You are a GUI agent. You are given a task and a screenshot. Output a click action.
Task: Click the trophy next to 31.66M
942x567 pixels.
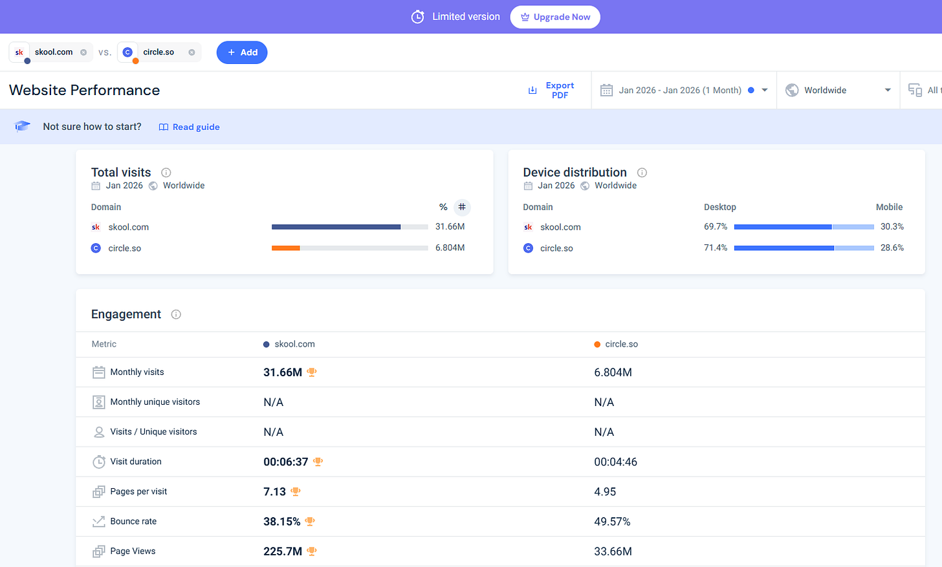point(312,372)
